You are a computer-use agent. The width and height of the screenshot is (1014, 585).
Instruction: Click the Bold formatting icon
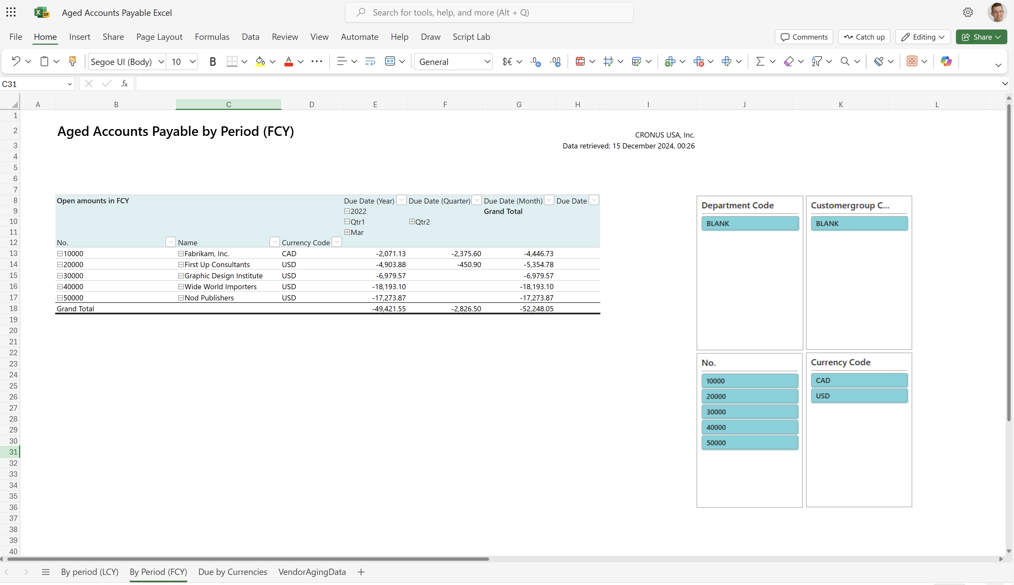[x=213, y=61]
